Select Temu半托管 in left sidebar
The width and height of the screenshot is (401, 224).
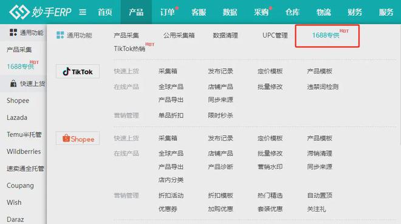pos(24,134)
